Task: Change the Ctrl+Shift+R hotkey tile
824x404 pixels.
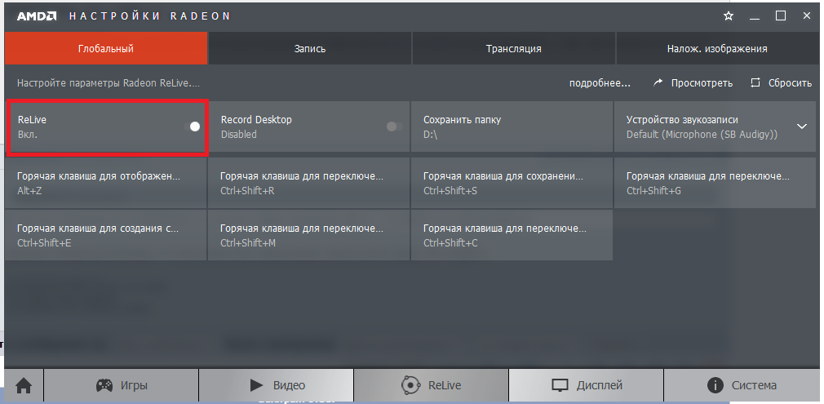Action: coord(308,183)
